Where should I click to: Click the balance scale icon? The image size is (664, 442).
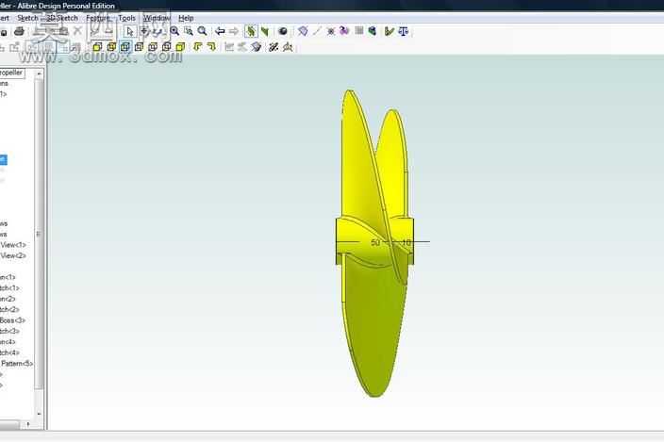pyautogui.click(x=404, y=31)
